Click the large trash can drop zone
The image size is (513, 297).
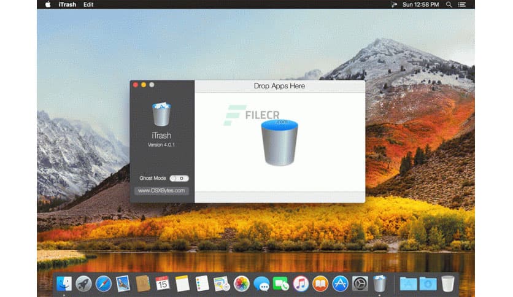pos(279,142)
